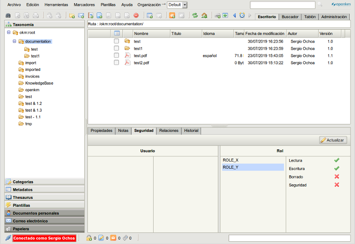
Task: Check the checkbox for test.pdf
Action: click(116, 55)
